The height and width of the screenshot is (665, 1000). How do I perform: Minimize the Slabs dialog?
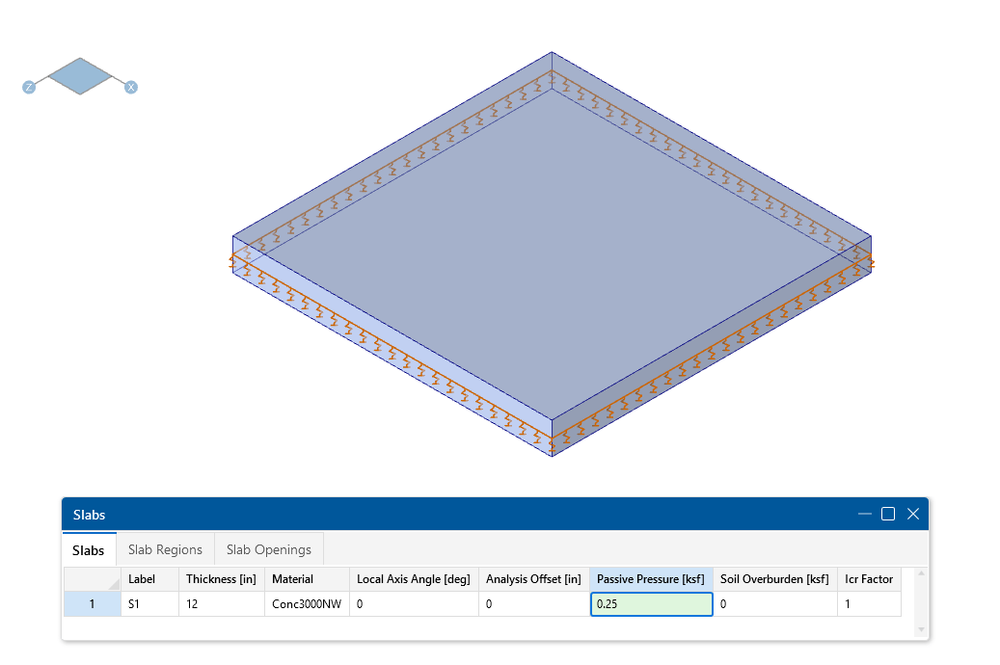[x=863, y=514]
